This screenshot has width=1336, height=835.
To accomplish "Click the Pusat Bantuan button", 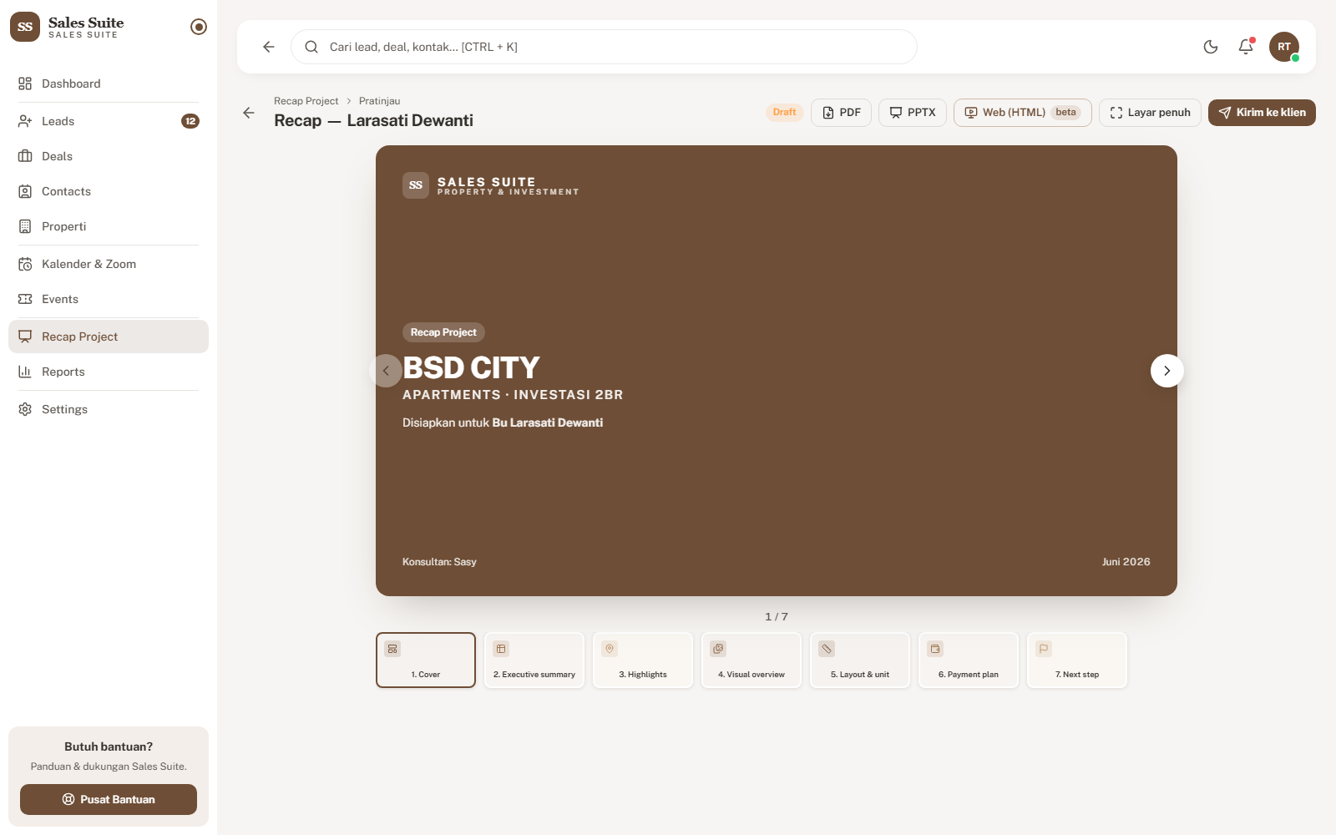I will click(109, 799).
